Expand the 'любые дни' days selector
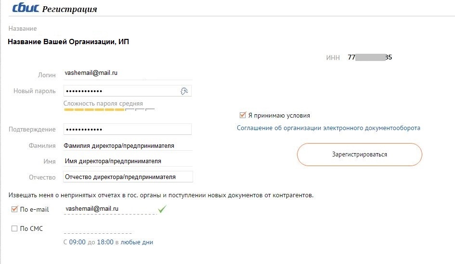 137,242
